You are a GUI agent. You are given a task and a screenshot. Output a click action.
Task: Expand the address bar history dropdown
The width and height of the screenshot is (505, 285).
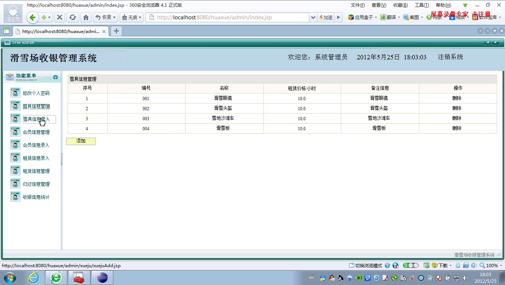coord(313,17)
